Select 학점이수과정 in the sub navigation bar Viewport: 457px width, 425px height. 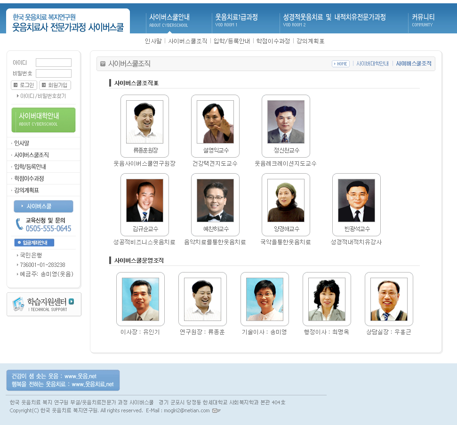pos(273,41)
